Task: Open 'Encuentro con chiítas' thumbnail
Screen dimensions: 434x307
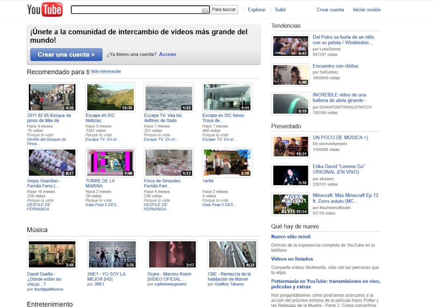Action: coord(290,75)
